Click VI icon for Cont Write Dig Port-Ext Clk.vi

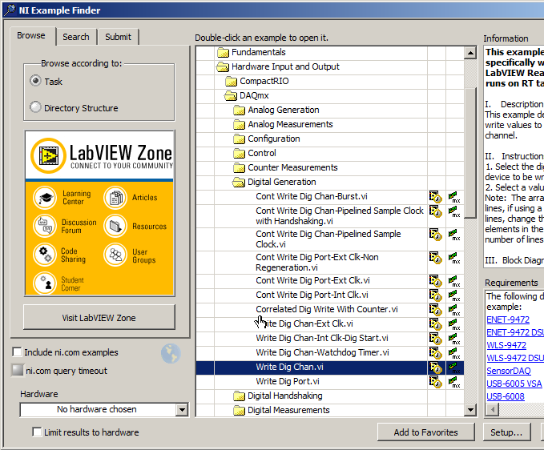[x=435, y=280]
